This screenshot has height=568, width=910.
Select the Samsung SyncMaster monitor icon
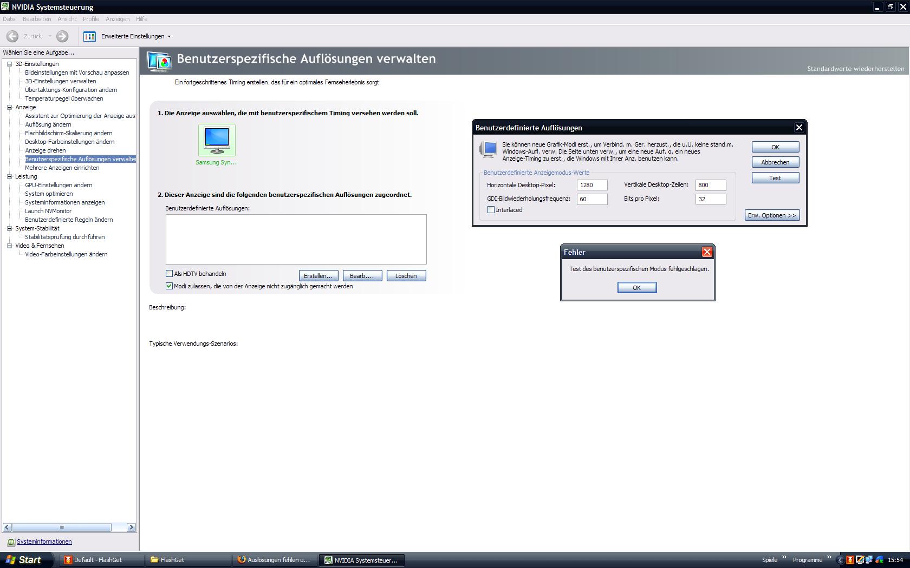[x=217, y=140]
